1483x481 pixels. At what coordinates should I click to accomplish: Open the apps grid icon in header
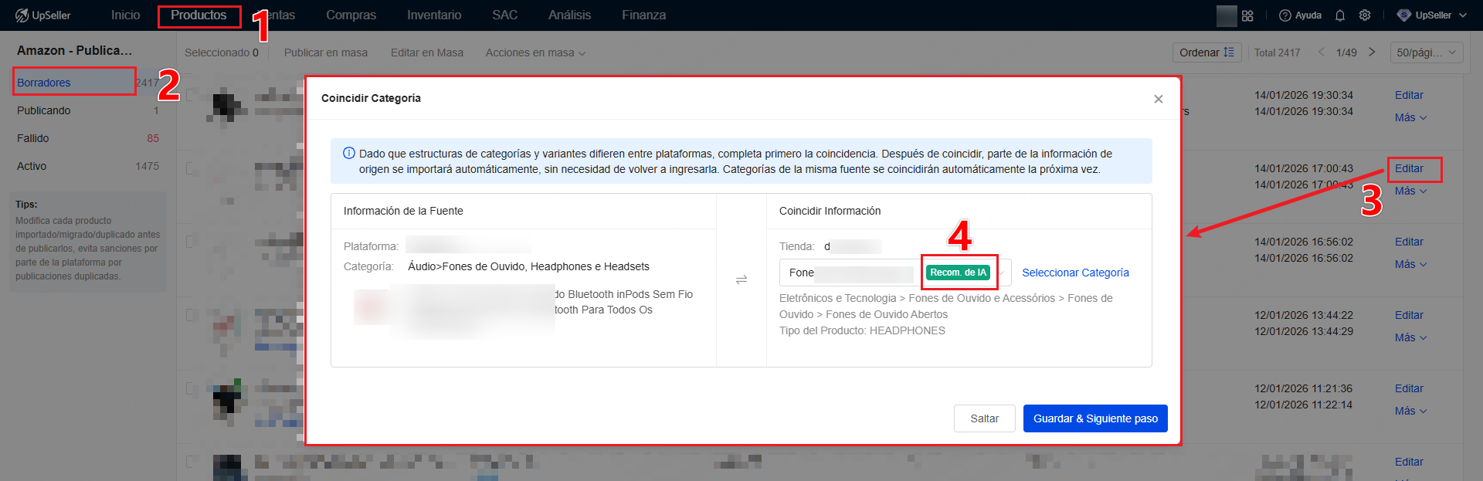[x=1247, y=15]
